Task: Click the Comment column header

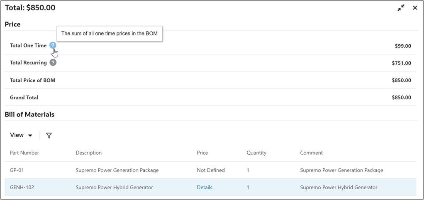Action: click(312, 153)
